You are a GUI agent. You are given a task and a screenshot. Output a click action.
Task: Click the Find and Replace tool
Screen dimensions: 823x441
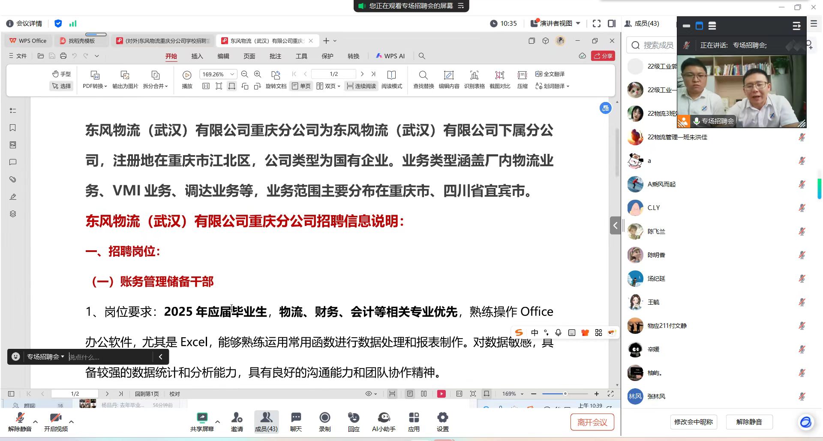pyautogui.click(x=423, y=80)
